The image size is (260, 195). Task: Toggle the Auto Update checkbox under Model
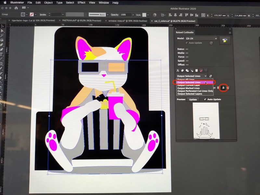click(187, 43)
